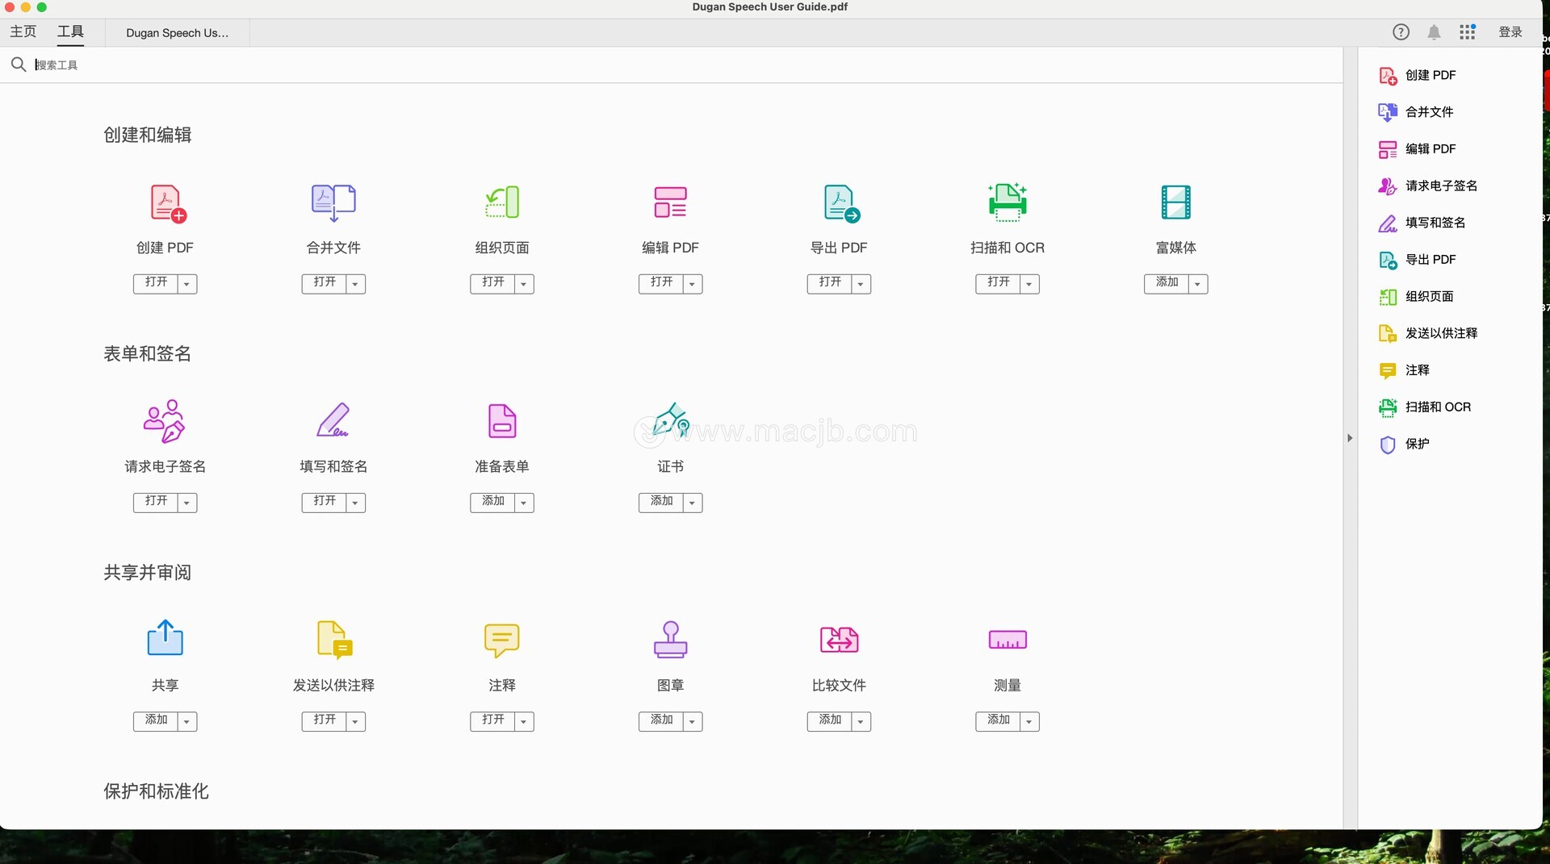Click the 图章 stamp icon

[x=670, y=640]
